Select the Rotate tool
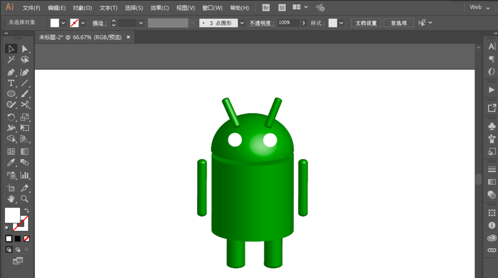498x278 pixels. click(x=11, y=117)
